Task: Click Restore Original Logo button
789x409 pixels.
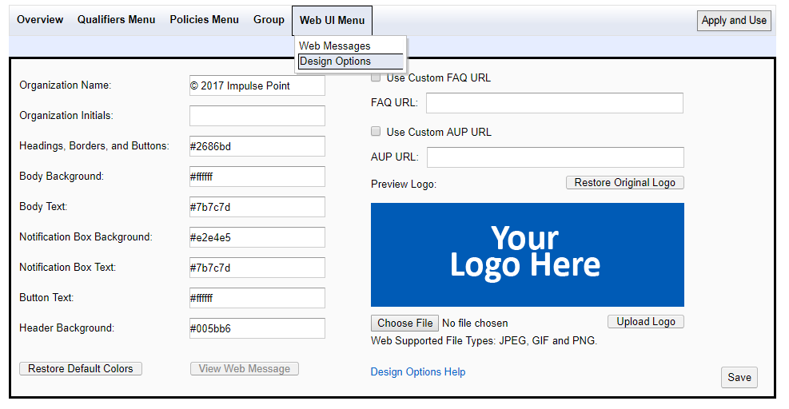Action: 624,183
